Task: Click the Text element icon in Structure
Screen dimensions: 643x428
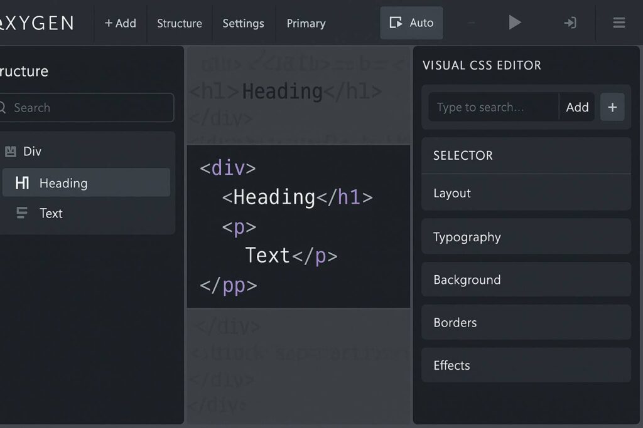Action: (22, 213)
